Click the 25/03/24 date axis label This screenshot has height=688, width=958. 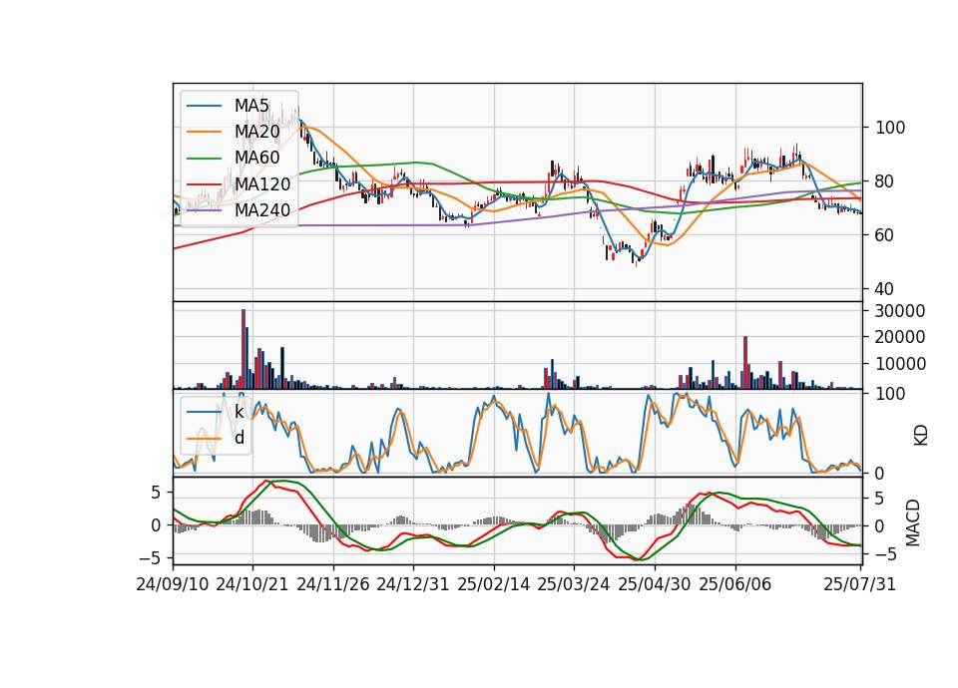[574, 584]
